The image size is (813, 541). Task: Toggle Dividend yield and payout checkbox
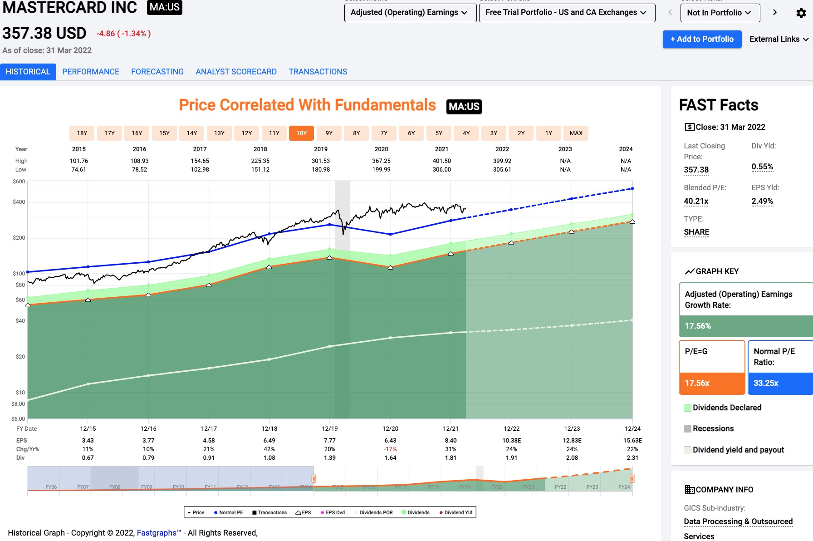pos(687,450)
